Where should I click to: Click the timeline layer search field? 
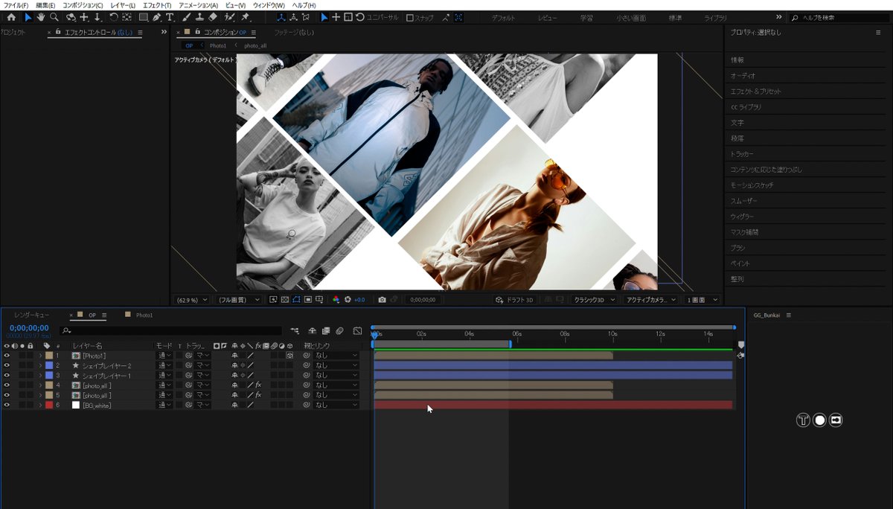(x=171, y=330)
